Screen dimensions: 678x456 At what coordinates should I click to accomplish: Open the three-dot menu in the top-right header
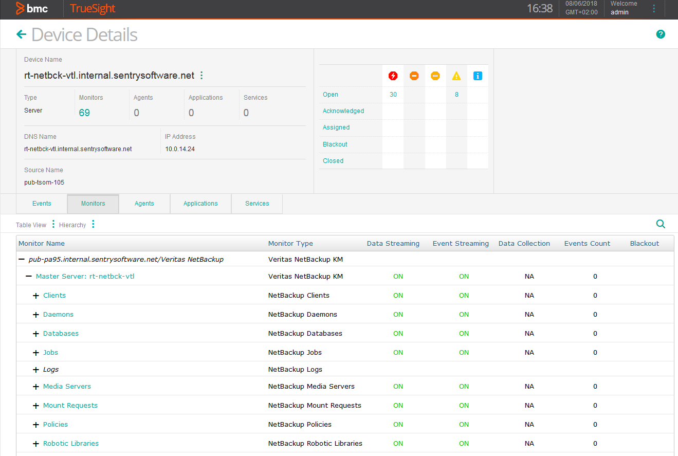[654, 9]
